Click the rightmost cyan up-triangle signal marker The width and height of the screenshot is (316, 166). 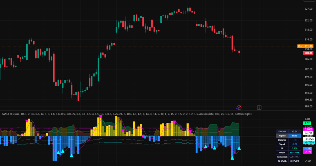coord(239,148)
